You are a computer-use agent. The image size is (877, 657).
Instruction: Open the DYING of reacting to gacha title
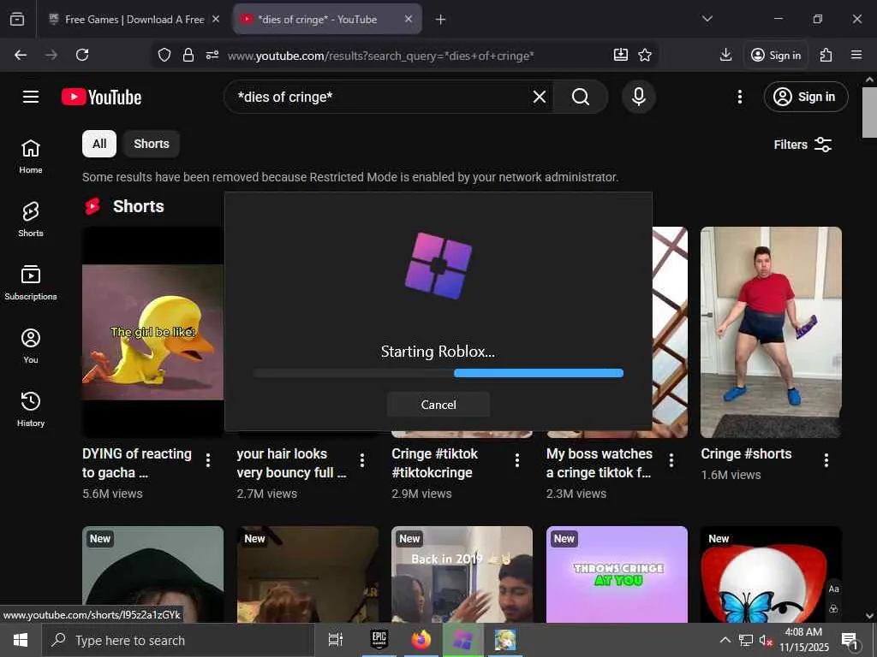tap(137, 463)
